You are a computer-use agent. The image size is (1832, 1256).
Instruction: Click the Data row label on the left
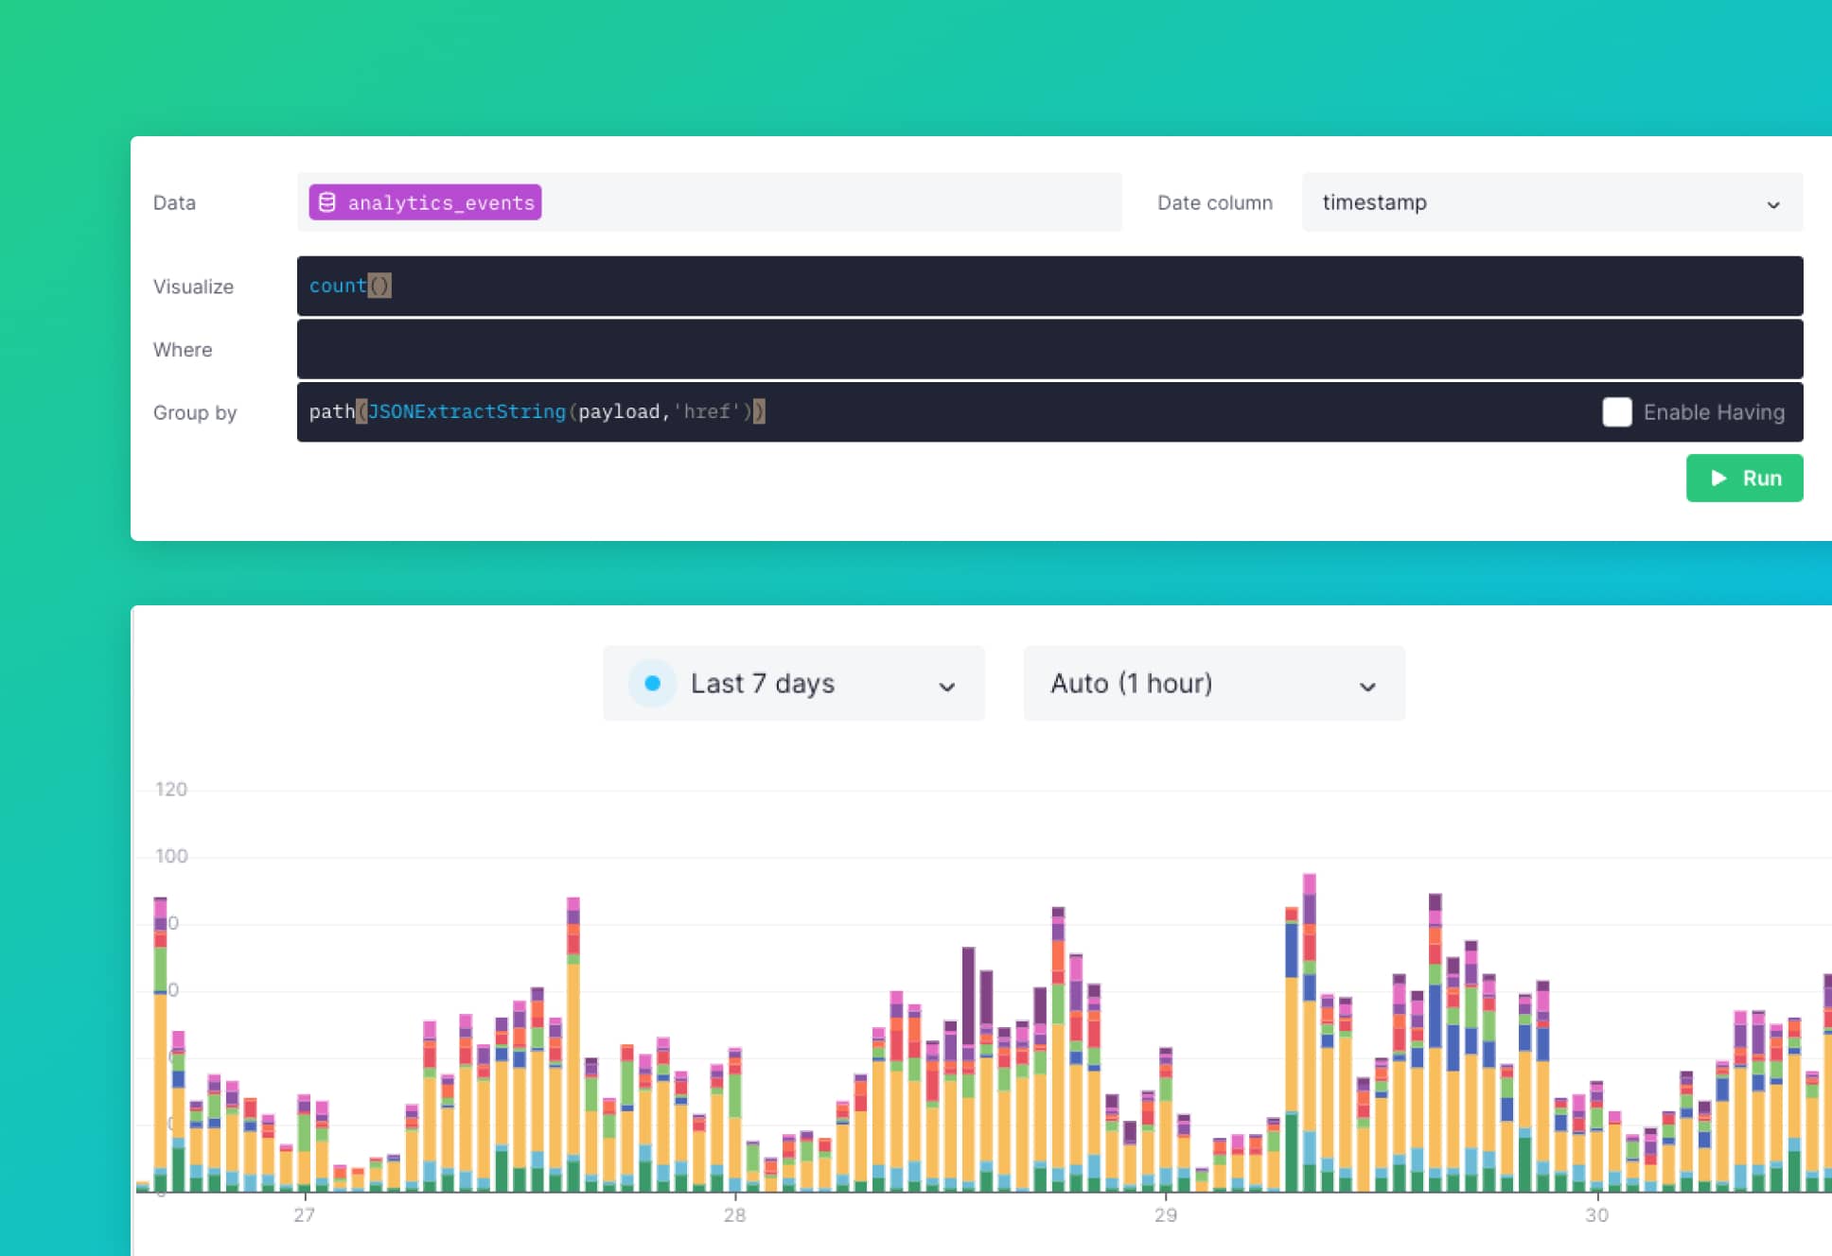(x=174, y=201)
